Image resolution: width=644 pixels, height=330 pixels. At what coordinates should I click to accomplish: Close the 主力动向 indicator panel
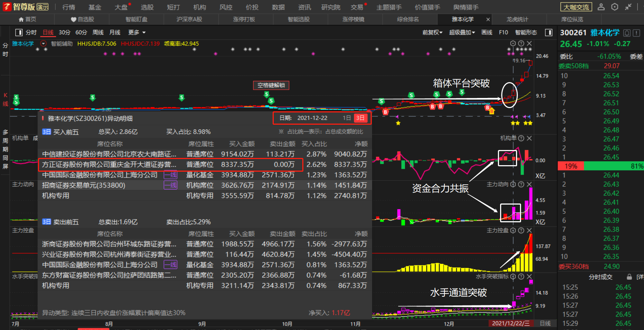[x=529, y=184]
